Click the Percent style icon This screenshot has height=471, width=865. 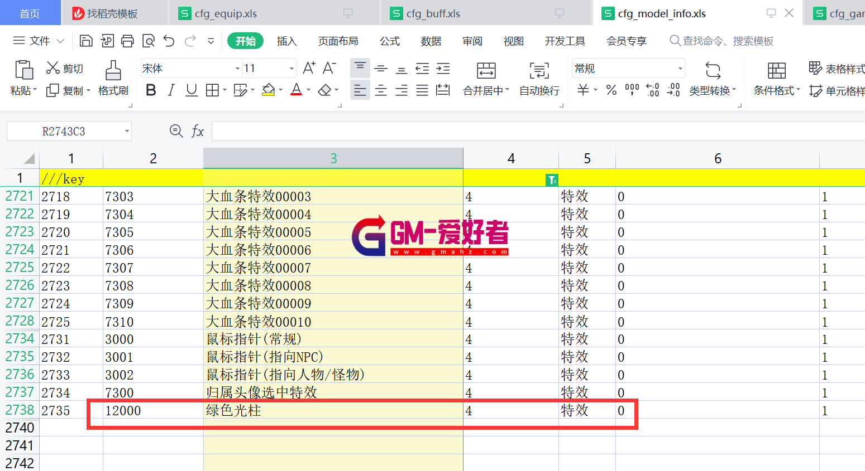pos(611,90)
